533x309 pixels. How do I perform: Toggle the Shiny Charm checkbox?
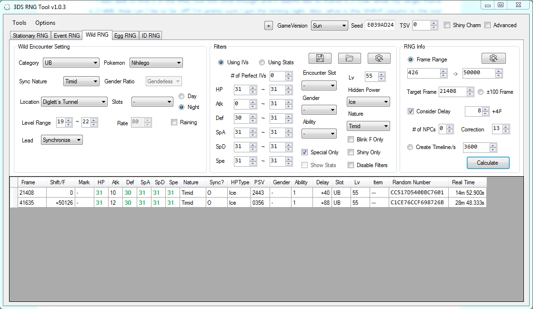click(447, 25)
